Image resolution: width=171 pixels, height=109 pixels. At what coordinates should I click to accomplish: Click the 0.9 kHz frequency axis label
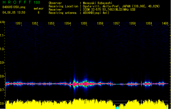pos(2,63)
